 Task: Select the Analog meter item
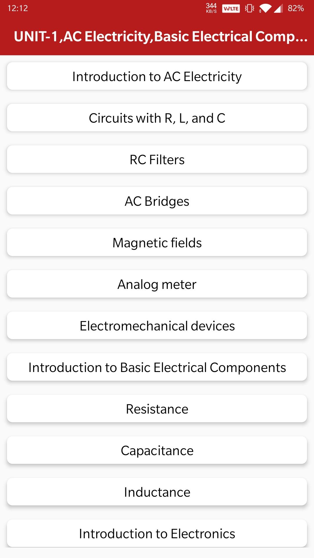click(x=157, y=284)
